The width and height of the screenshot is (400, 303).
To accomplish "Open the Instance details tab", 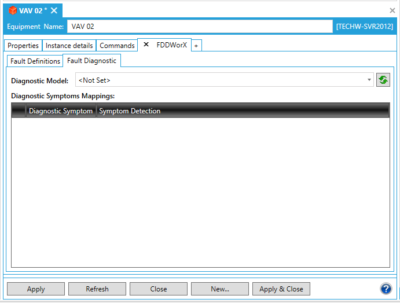I will tap(69, 46).
